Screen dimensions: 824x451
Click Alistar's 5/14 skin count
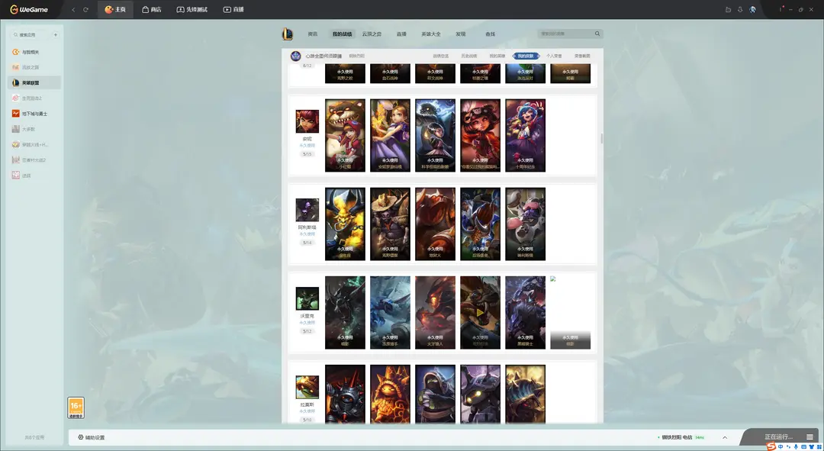[307, 243]
